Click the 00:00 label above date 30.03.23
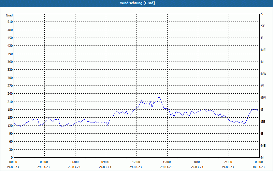 coord(259,162)
